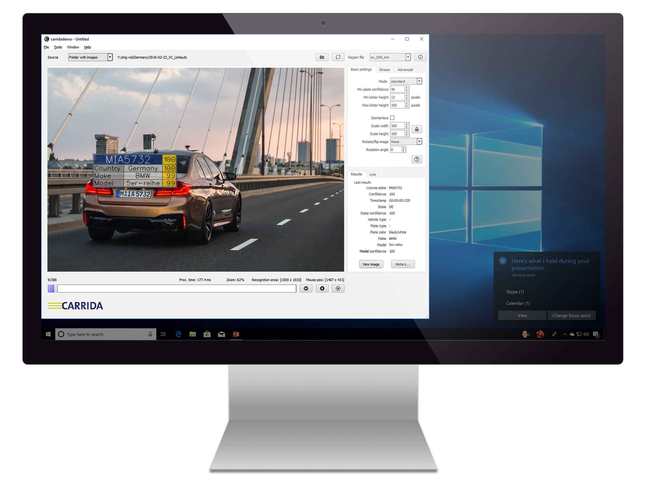Expand the Source type dropdown

click(x=110, y=57)
